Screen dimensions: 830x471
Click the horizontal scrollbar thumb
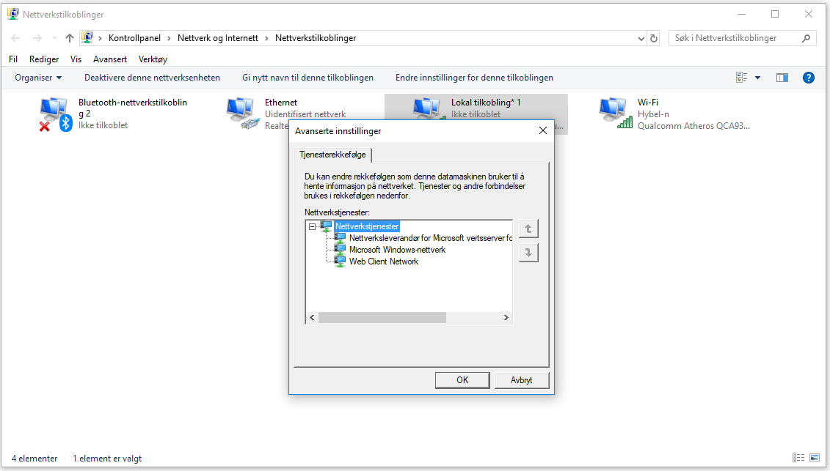tap(382, 317)
